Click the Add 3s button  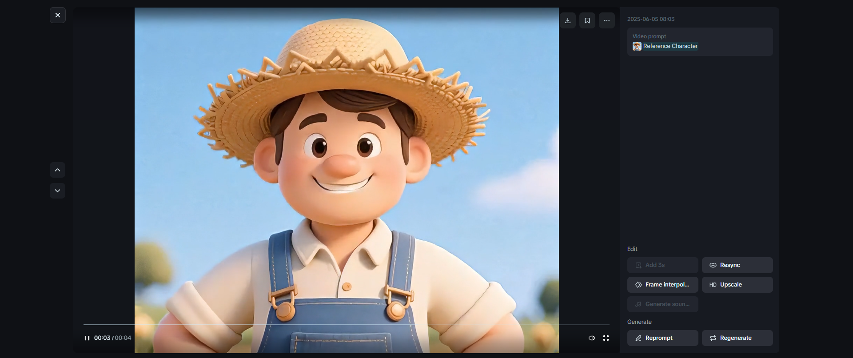(663, 265)
